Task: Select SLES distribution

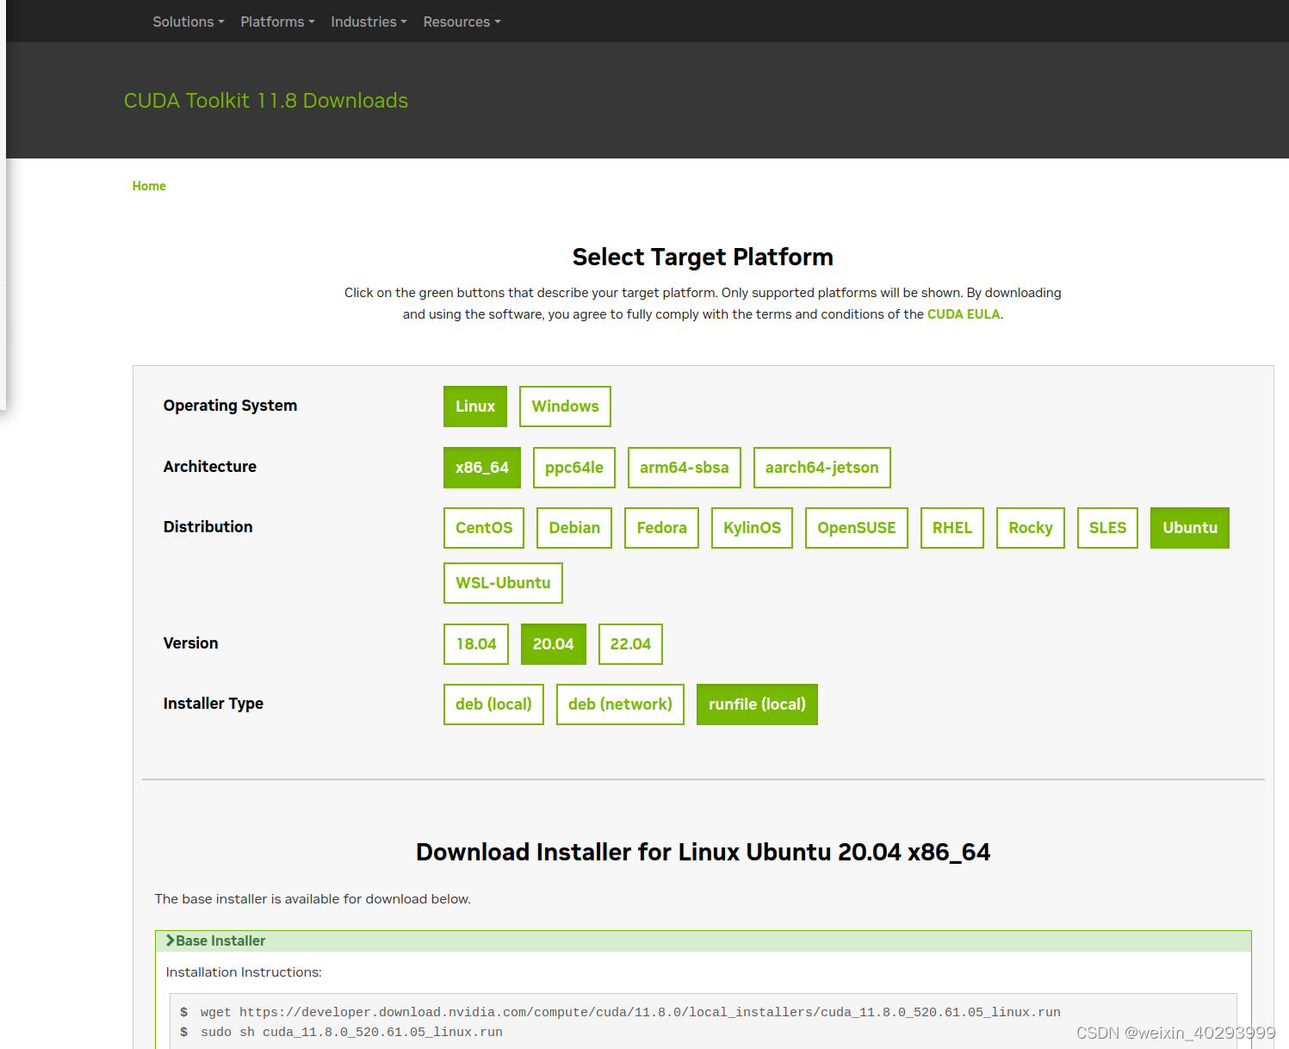Action: pyautogui.click(x=1108, y=528)
